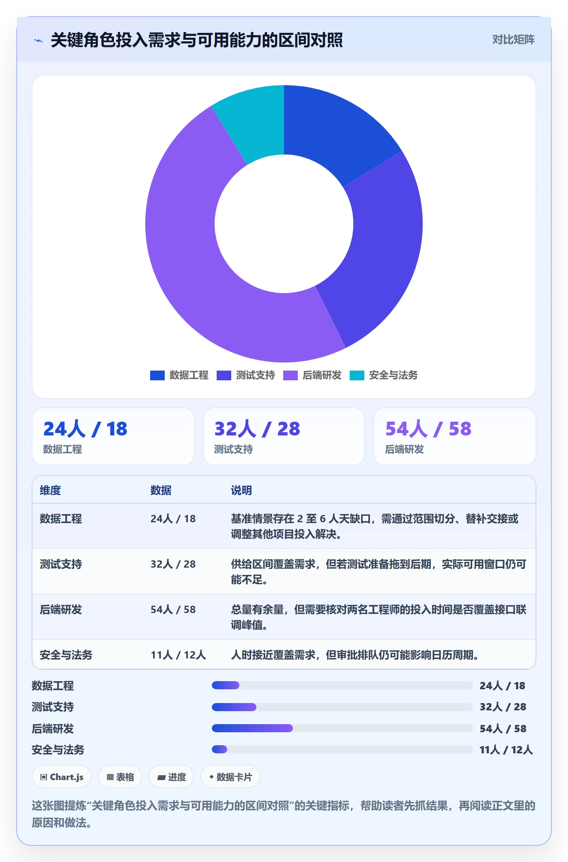Click the 维度 column header
The height and width of the screenshot is (862, 568).
click(50, 490)
